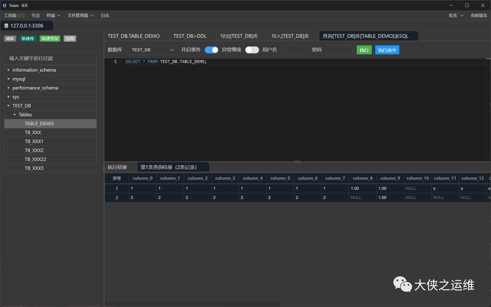Open the 朱亮 user dropdown
This screenshot has width=491, height=307.
tap(456, 15)
